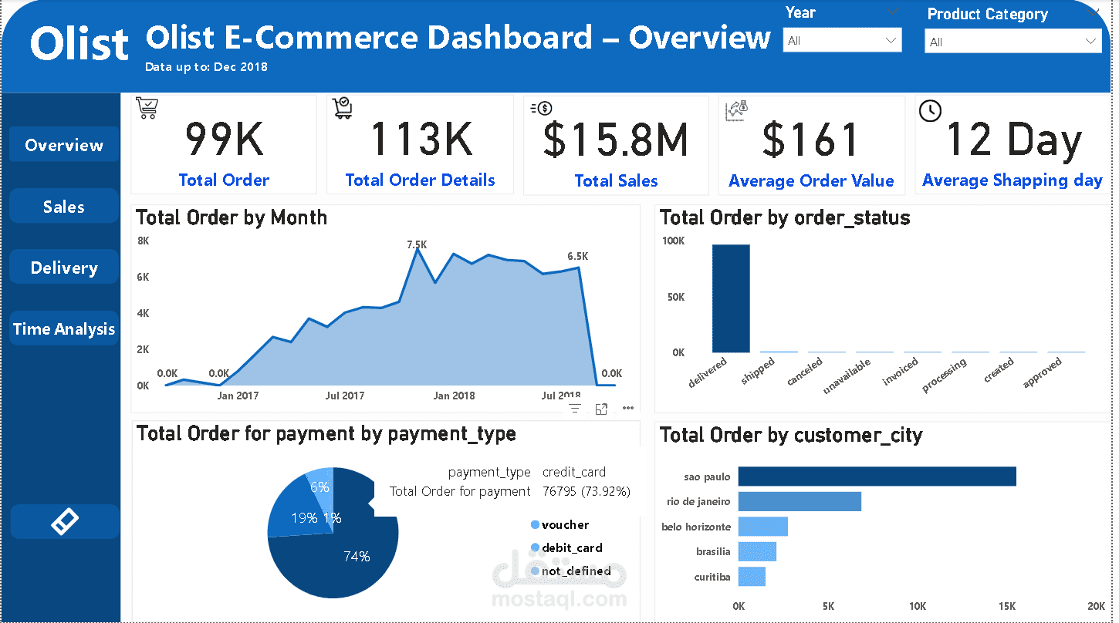This screenshot has height=623, width=1119.
Task: Open the filter icon below the monthly chart
Action: (575, 409)
